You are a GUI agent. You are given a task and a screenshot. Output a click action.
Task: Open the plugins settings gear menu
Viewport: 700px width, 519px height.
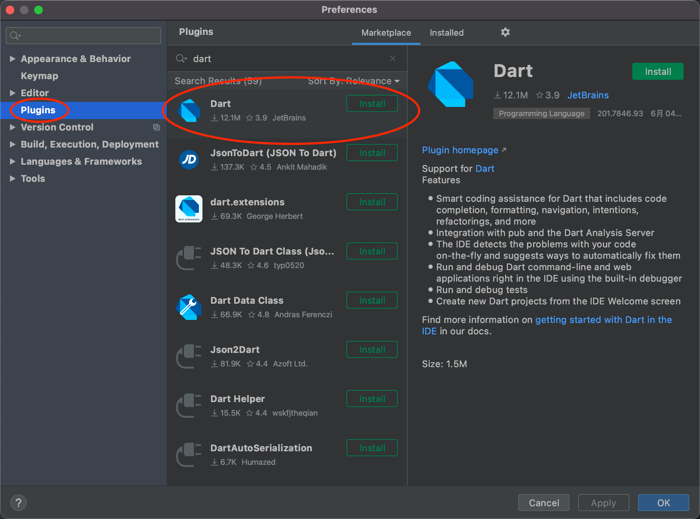coord(505,32)
